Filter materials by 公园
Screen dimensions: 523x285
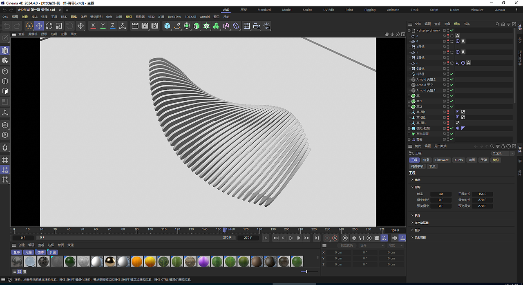pos(53,252)
